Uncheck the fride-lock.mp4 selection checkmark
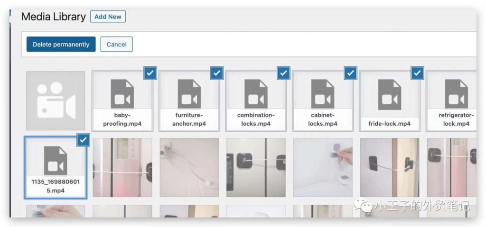Screen dimensions: 486x227 coord(417,73)
